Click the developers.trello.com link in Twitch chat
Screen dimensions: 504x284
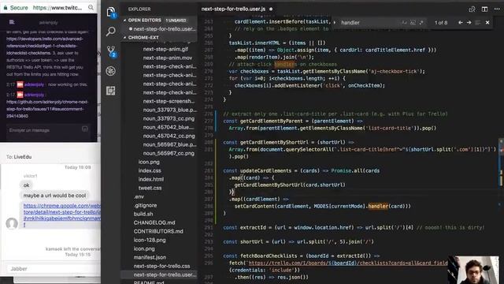point(45,46)
